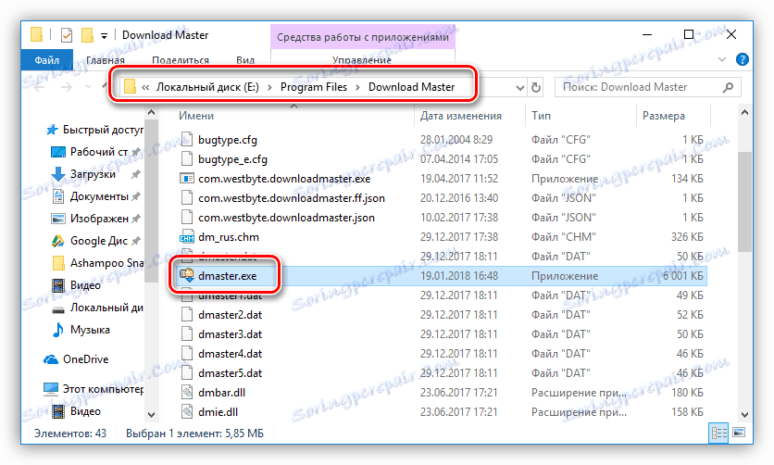Expand hidden path via double chevron breadcrumb

[145, 87]
